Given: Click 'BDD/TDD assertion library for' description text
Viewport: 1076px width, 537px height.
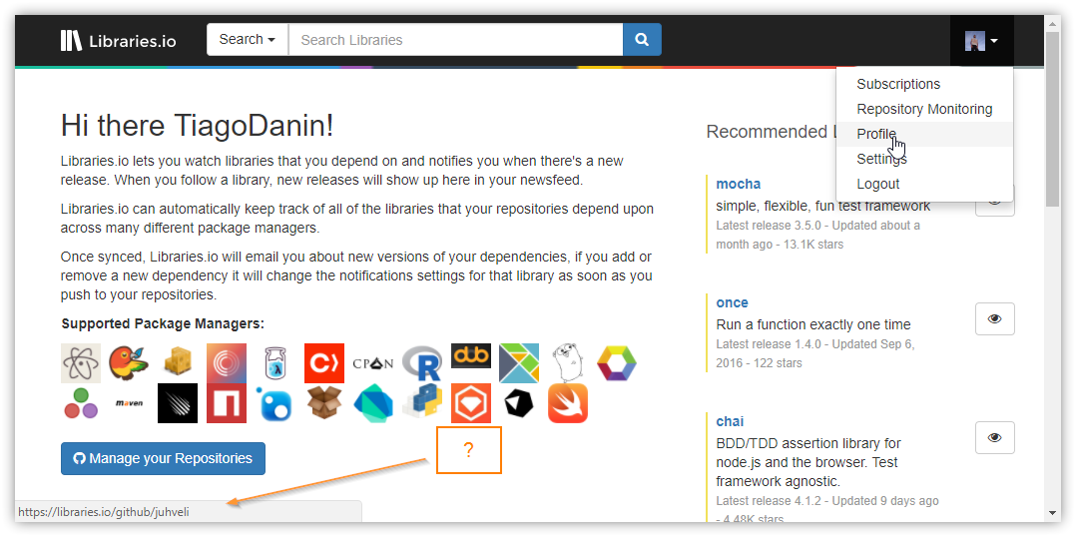Looking at the screenshot, I should [x=808, y=443].
